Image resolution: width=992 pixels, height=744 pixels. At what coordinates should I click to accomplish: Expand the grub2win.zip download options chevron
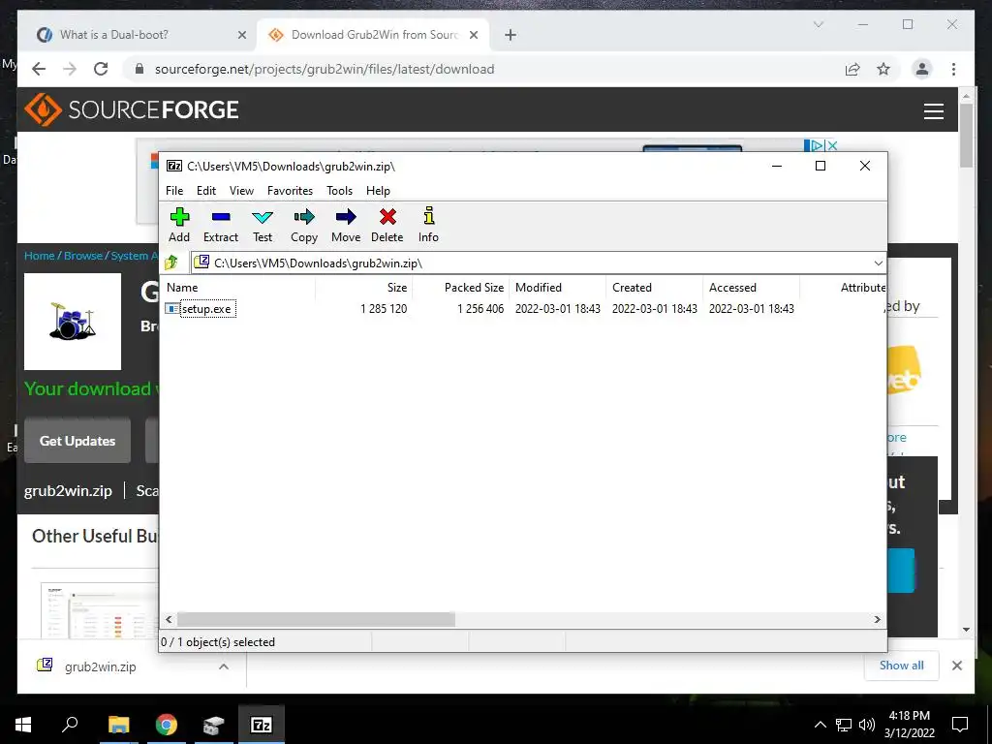[x=224, y=666]
